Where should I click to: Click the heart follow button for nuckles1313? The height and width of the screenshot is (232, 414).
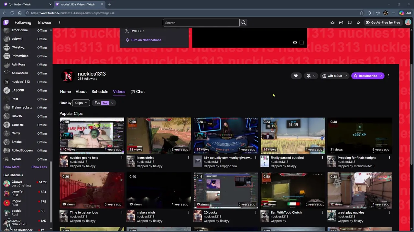[296, 76]
